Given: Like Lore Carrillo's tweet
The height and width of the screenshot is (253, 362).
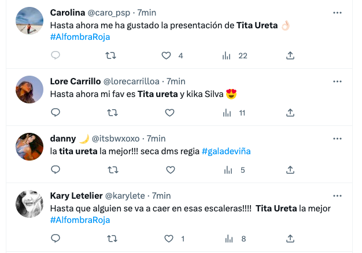Looking at the screenshot, I should pos(170,113).
